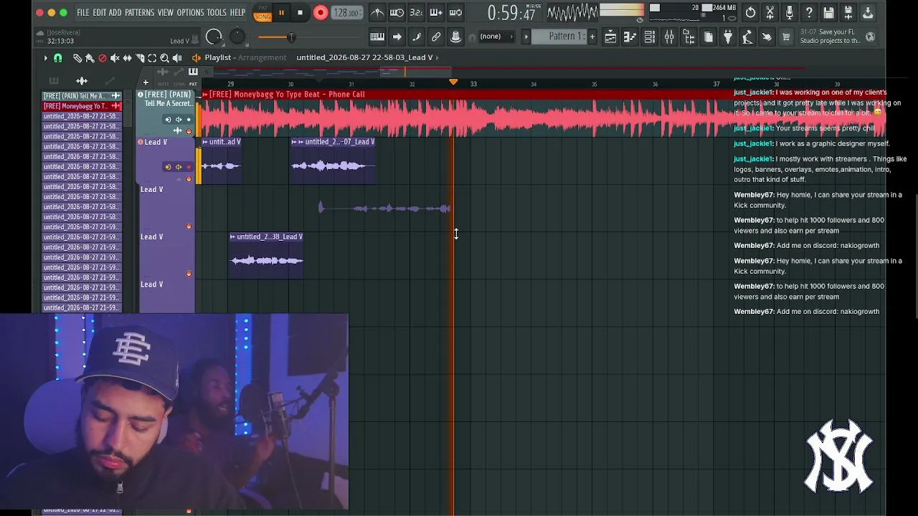Save the project with the floppy icon
The height and width of the screenshot is (516, 918).
point(828,13)
